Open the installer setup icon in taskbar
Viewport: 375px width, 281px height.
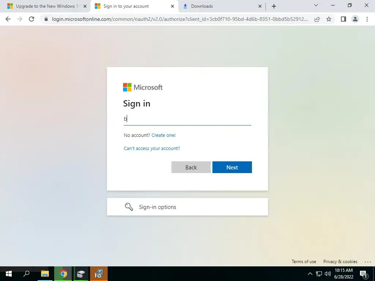99,274
